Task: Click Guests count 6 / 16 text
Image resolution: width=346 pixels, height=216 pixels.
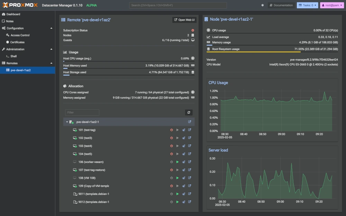Action: coord(175,40)
